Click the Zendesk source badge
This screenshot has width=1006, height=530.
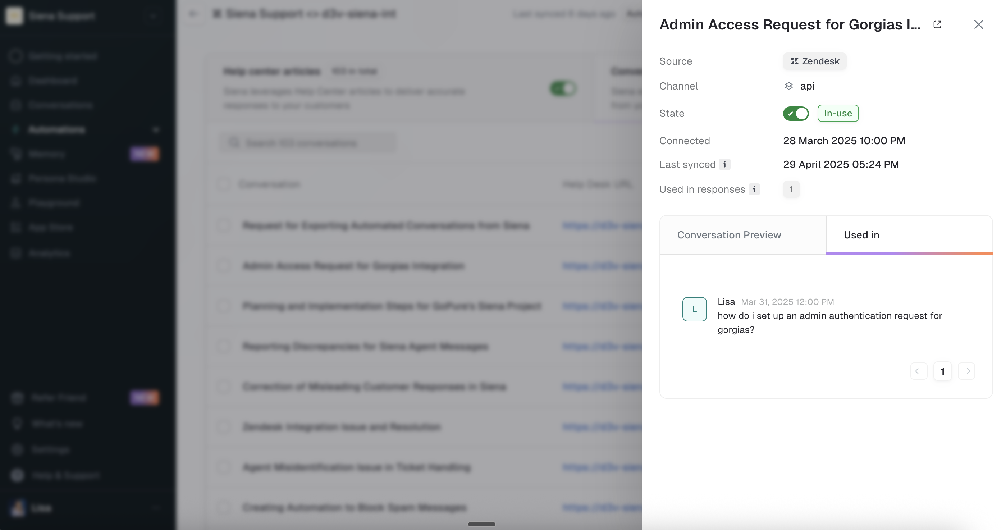click(815, 61)
